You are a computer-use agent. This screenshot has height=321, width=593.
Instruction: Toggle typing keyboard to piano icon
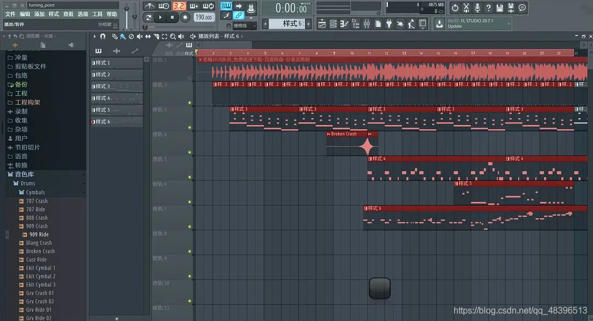226,6
